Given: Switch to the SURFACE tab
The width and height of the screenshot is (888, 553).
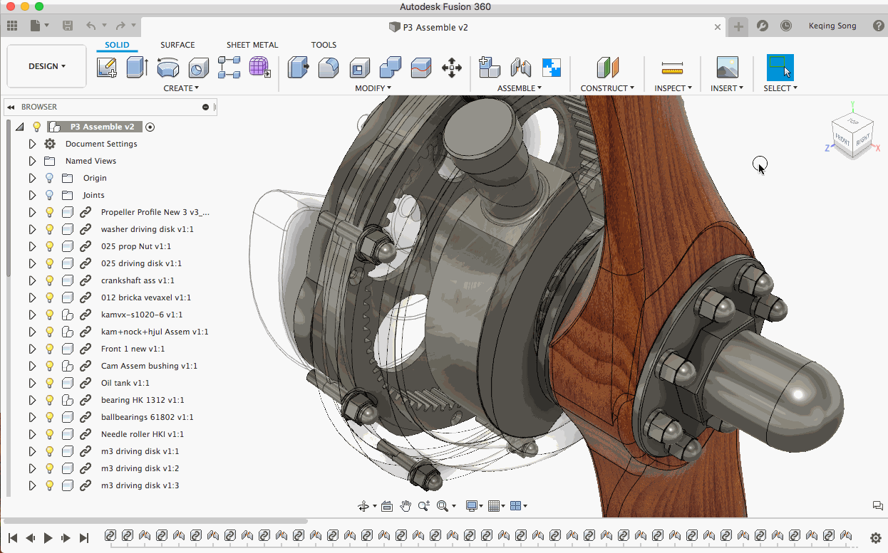Looking at the screenshot, I should pyautogui.click(x=177, y=45).
